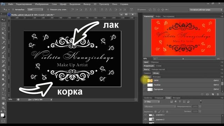Image resolution: width=224 pixels, height=126 pixels.
Task: Save selection as channel icon
Action: [x=207, y=94]
